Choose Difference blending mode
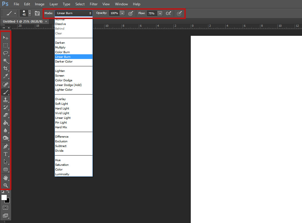 click(x=74, y=136)
